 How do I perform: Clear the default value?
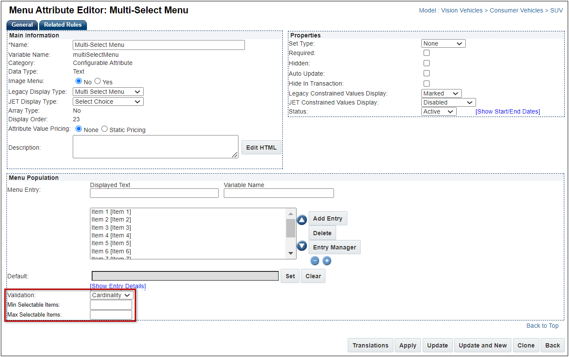[x=313, y=276]
